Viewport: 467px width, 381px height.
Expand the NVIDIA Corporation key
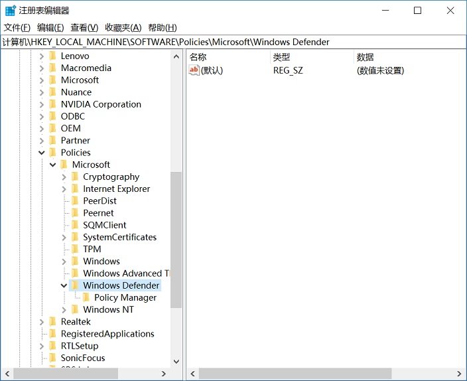click(41, 104)
